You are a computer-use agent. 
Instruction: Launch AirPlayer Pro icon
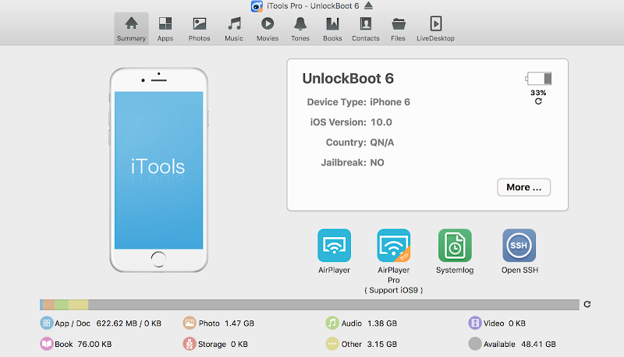coord(394,246)
